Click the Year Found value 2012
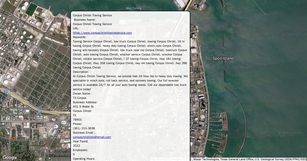Image resolution: width=307 pixels, height=161 pixels. pos(76,146)
